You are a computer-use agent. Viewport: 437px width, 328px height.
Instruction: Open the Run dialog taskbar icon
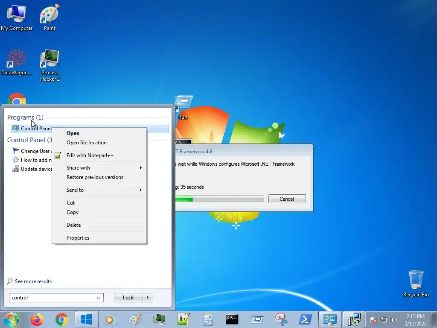pos(256,319)
